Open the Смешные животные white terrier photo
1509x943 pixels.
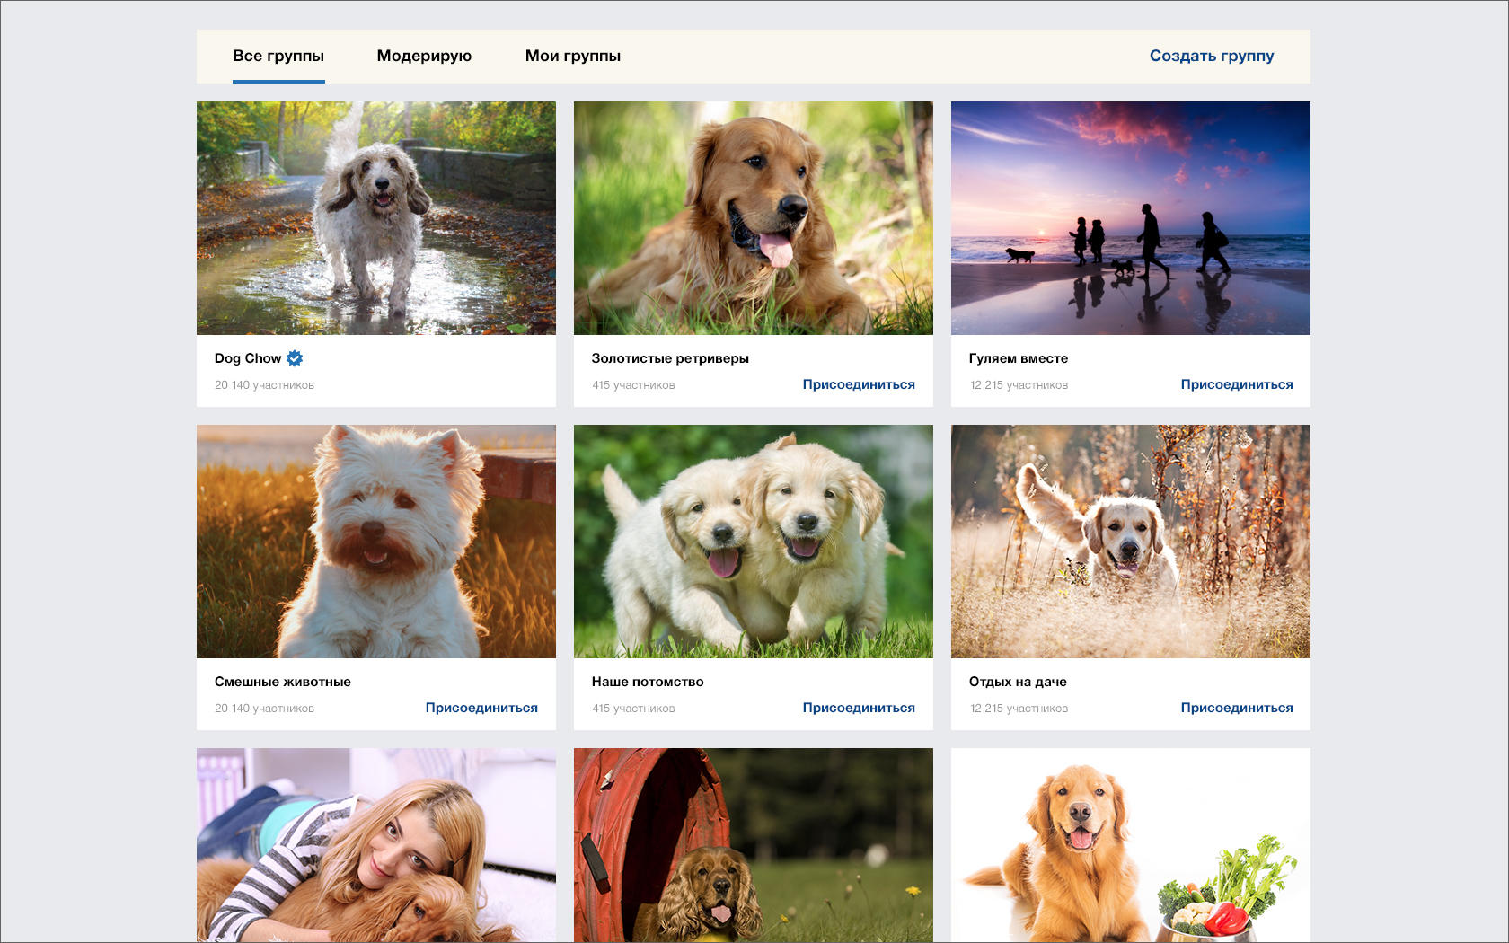(376, 542)
